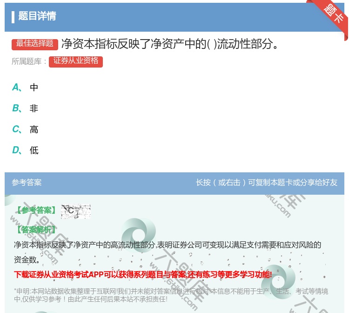Click the 【答案解析】 label
The image size is (349, 313).
point(36,230)
